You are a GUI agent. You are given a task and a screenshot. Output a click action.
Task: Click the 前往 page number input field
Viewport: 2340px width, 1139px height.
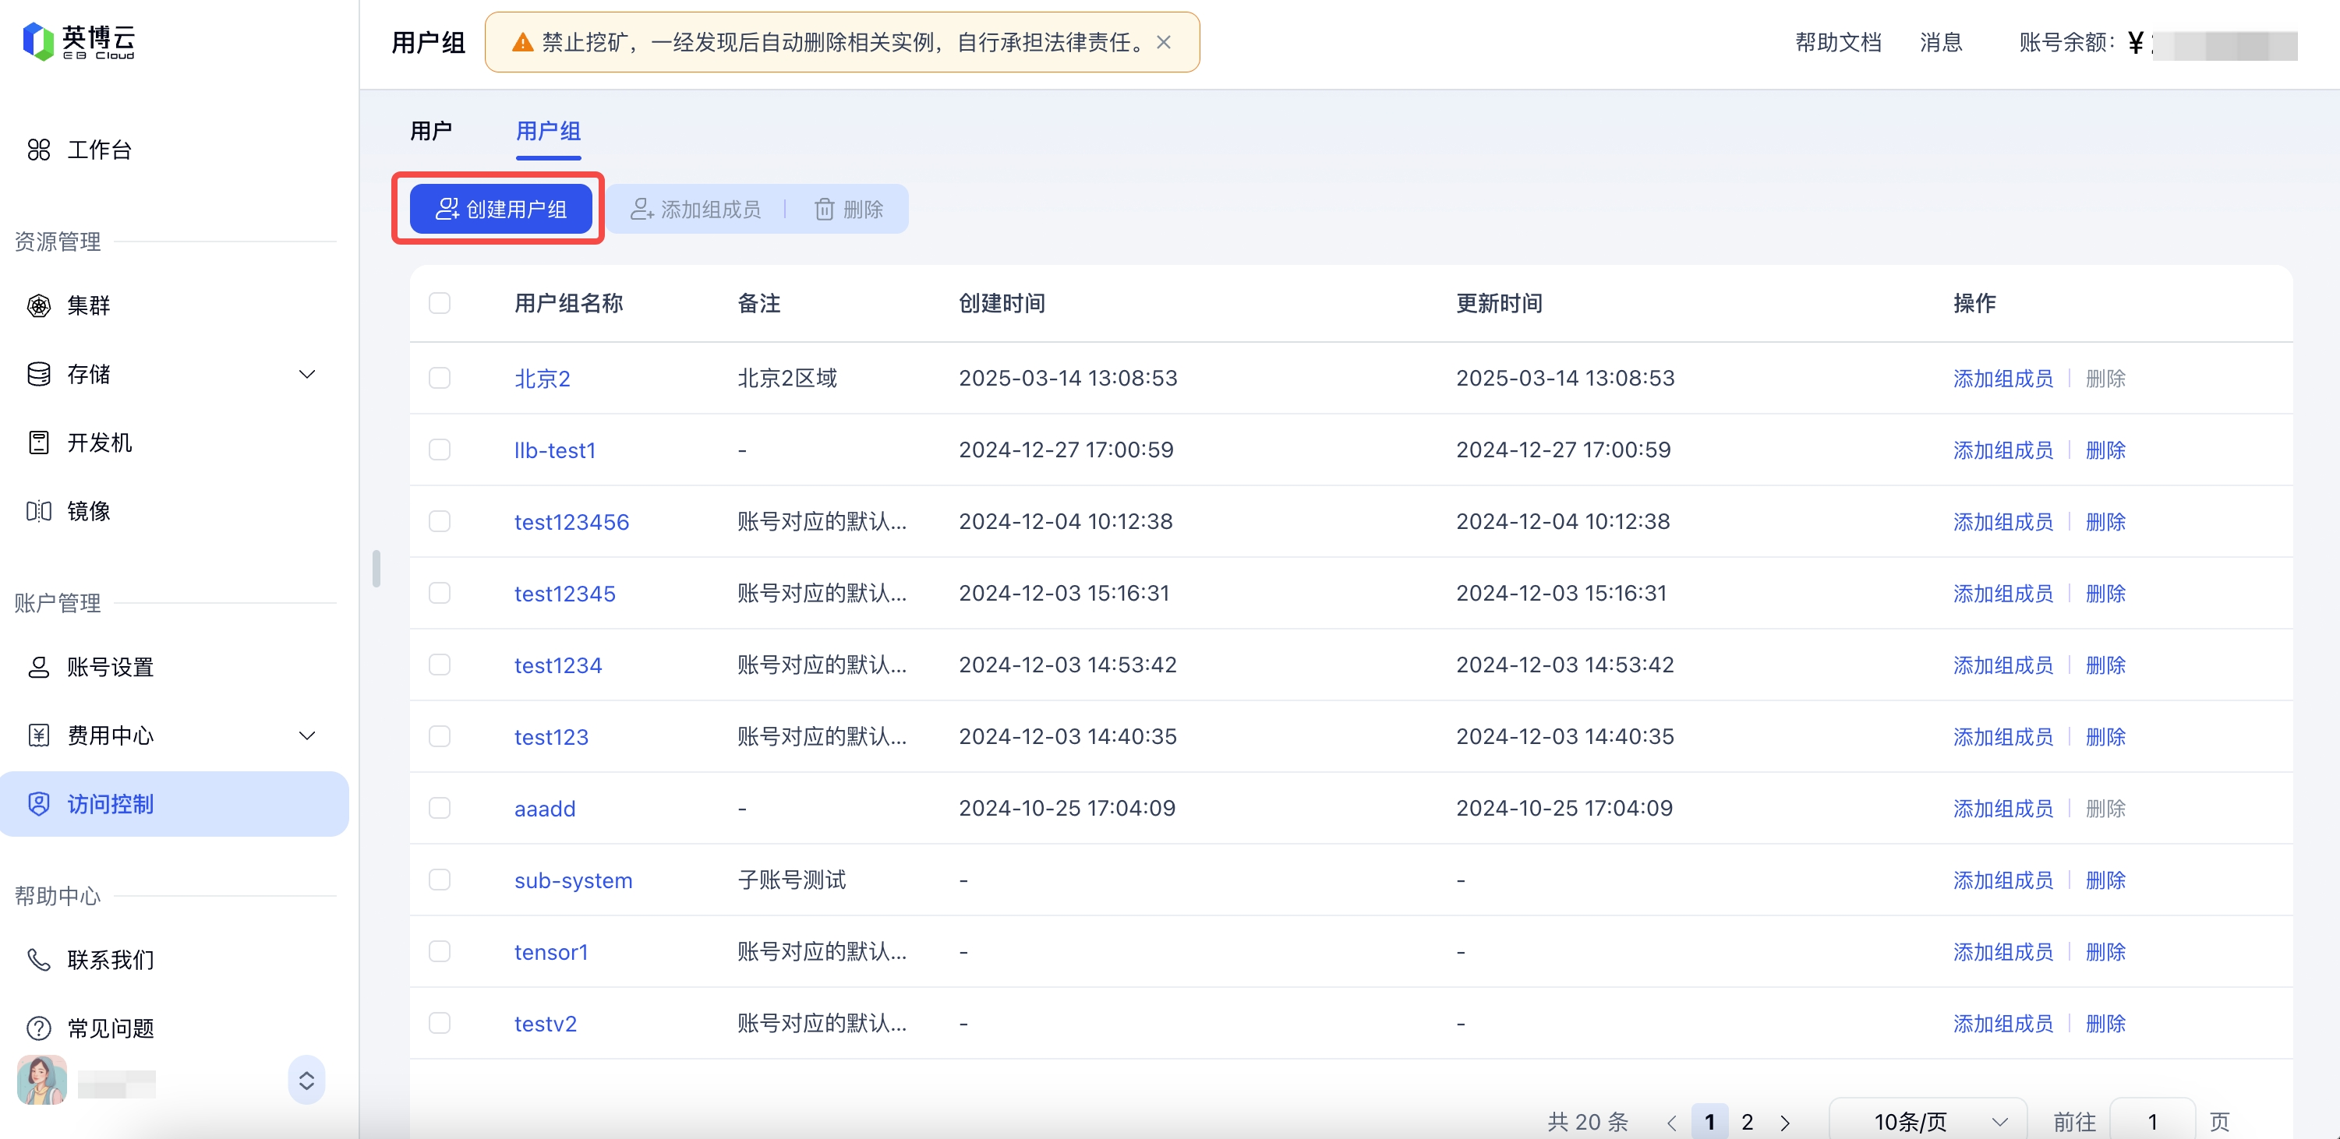click(x=2152, y=1122)
